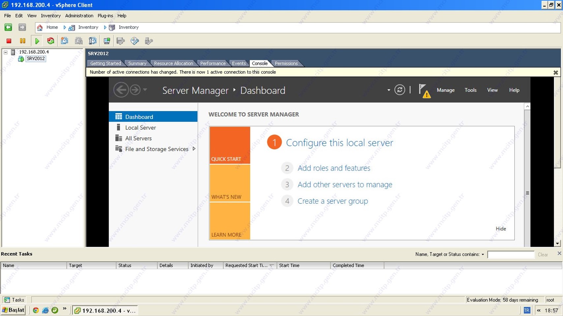Click the recent tasks filter input field
This screenshot has height=316, width=563.
(x=511, y=254)
